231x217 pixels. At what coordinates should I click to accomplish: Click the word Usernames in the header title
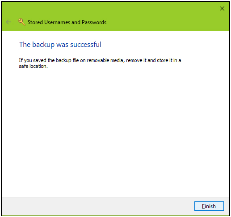[x=57, y=22]
